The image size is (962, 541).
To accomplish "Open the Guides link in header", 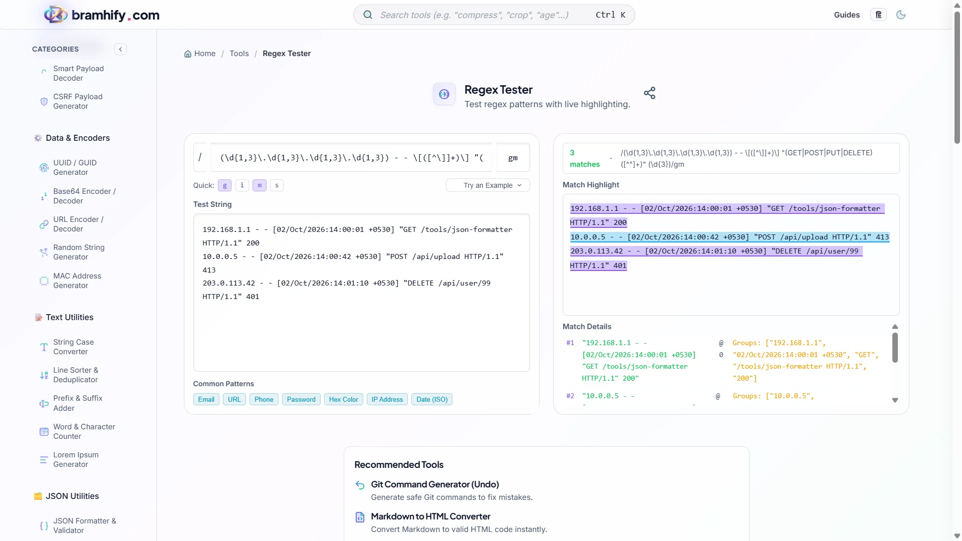I will pos(847,15).
